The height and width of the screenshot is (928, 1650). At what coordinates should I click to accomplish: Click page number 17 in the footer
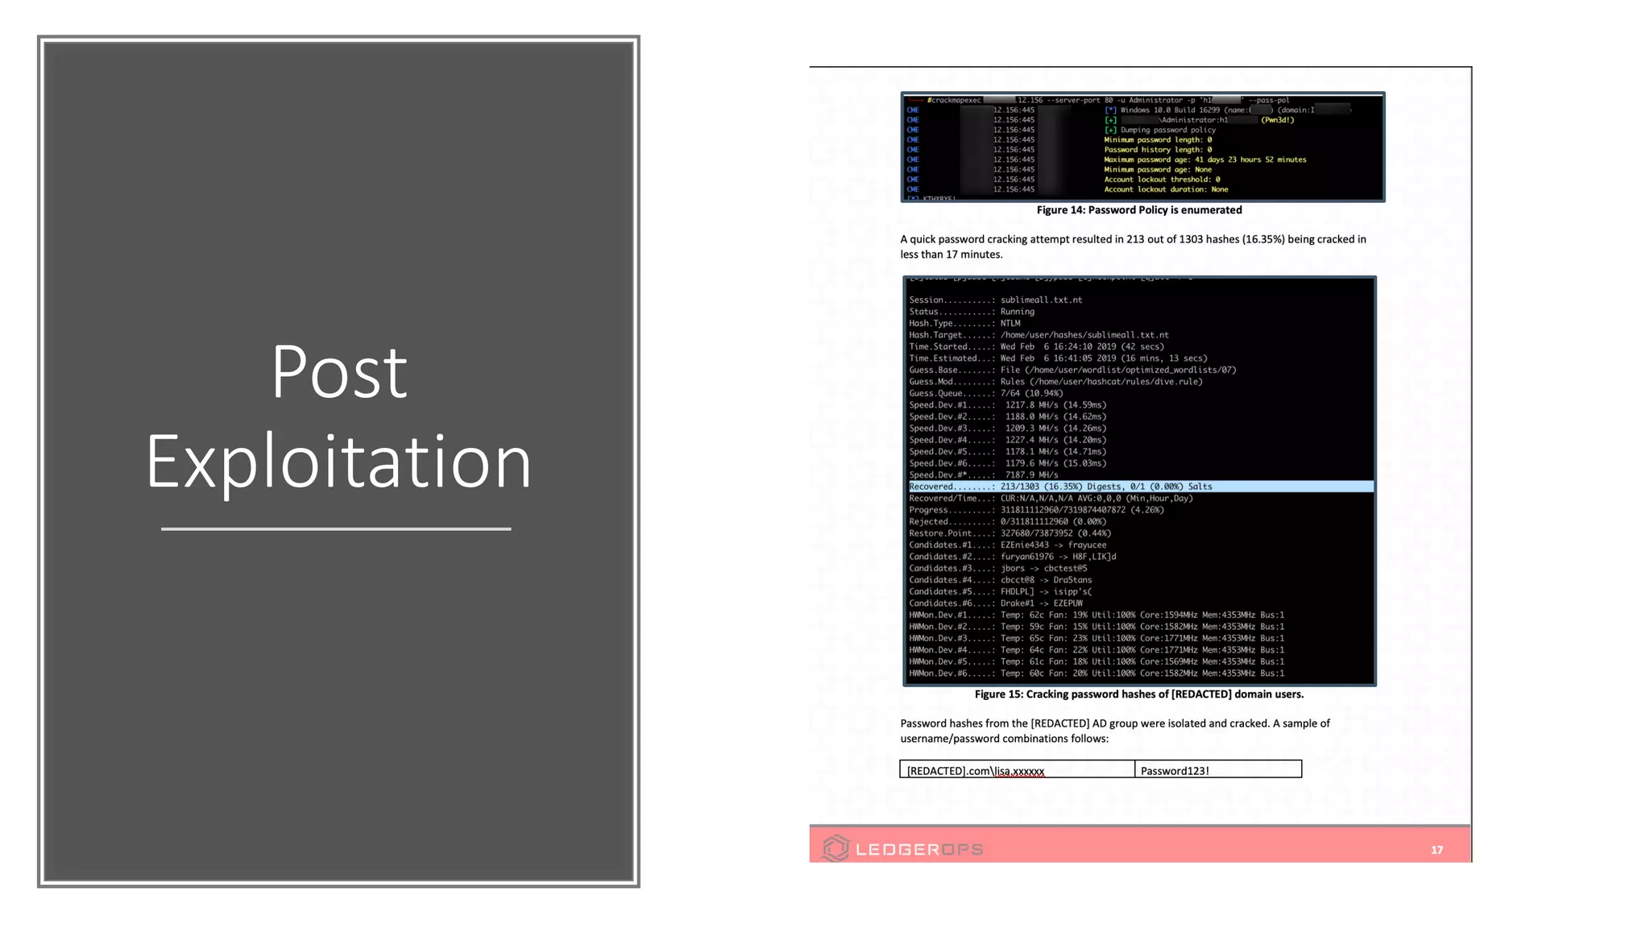(x=1436, y=850)
